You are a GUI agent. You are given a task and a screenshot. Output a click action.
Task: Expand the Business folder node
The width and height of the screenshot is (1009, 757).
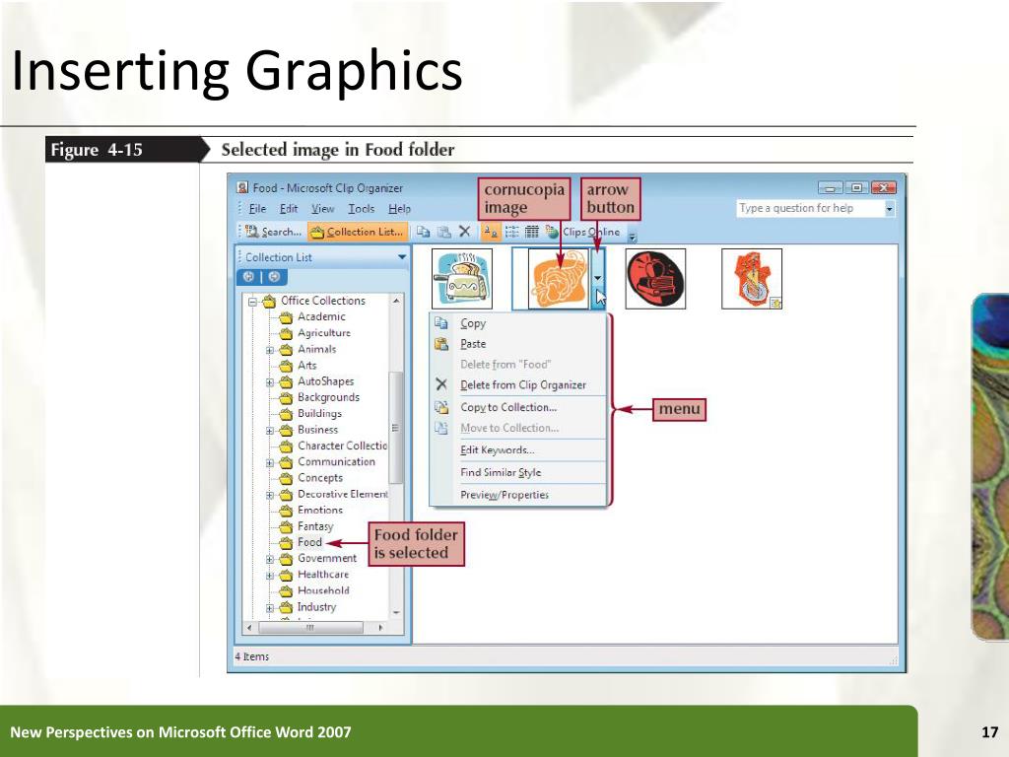pyautogui.click(x=270, y=431)
